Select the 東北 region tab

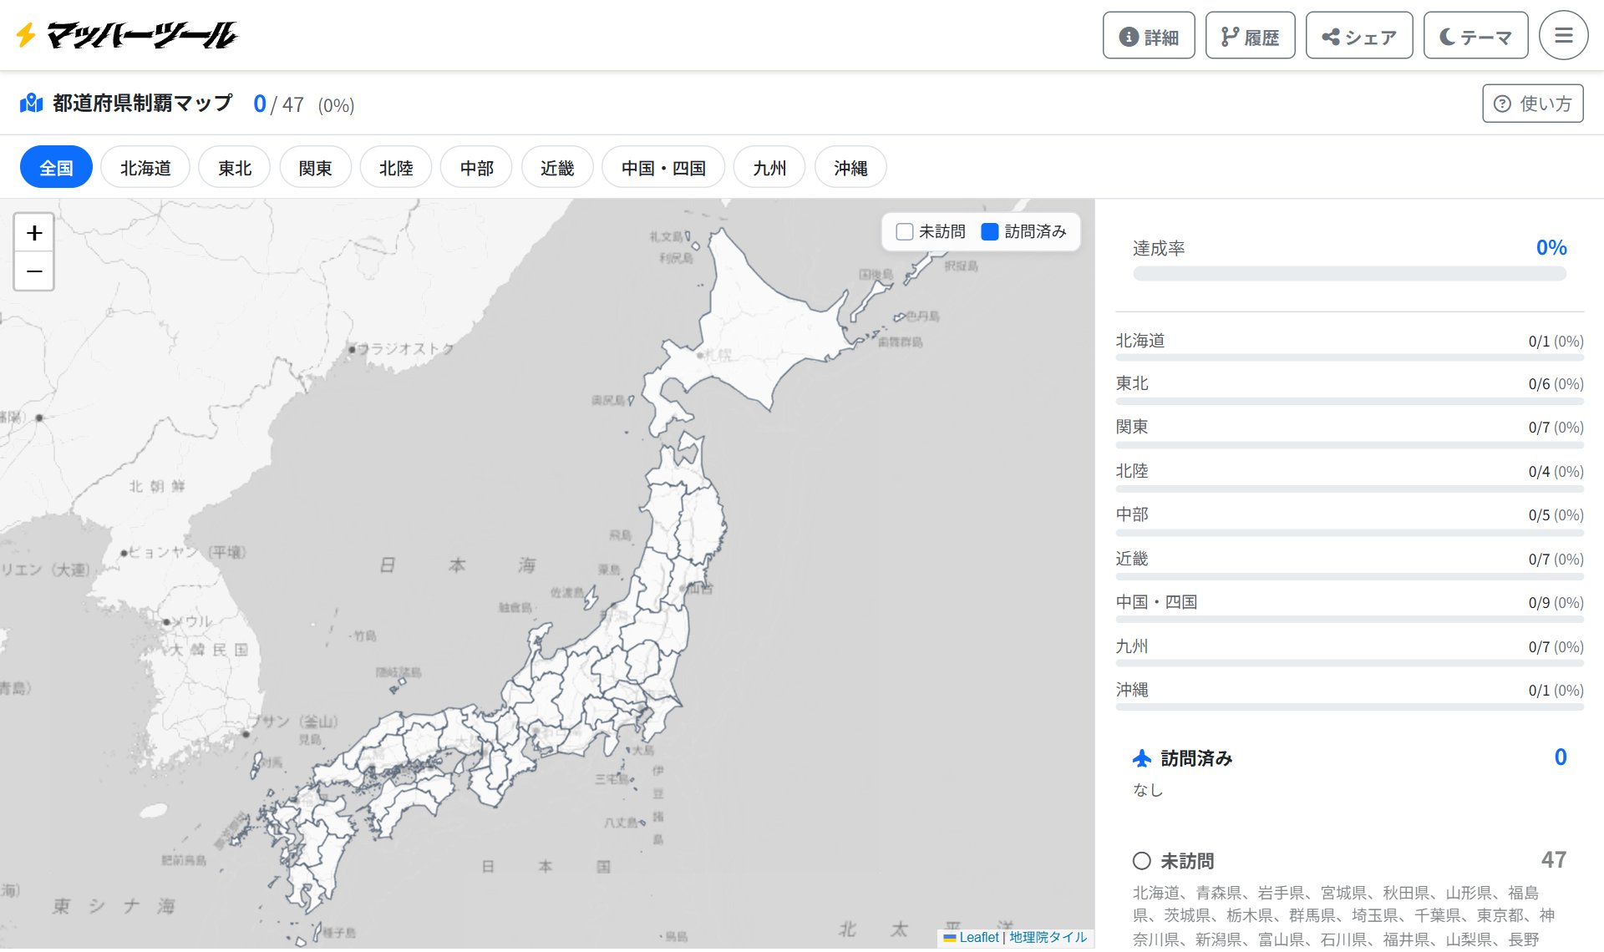coord(235,168)
